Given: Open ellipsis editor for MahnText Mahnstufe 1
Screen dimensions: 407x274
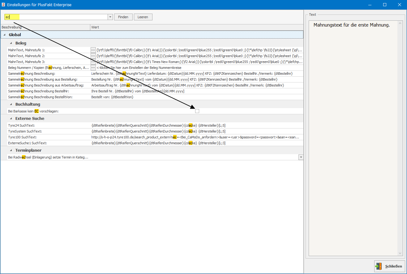Looking at the screenshot, I should coord(93,50).
